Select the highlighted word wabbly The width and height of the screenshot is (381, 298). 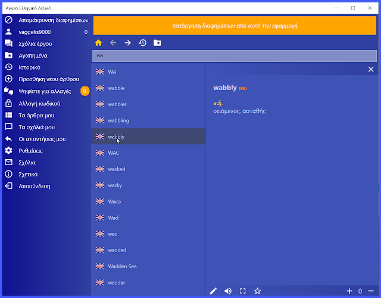148,136
